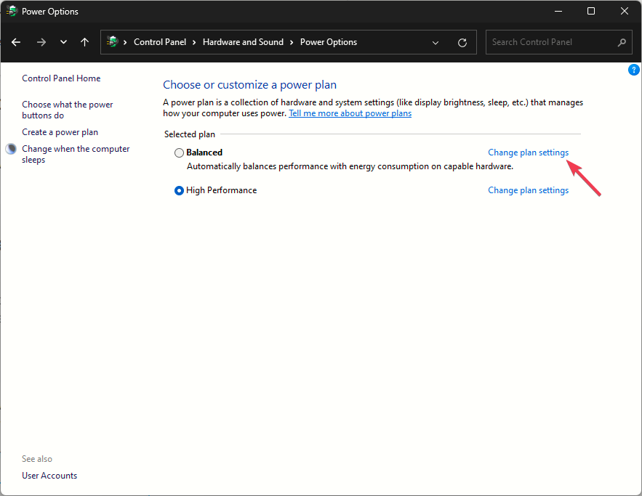The height and width of the screenshot is (496, 642).
Task: Open Change plan settings for High Performance
Action: pos(528,190)
